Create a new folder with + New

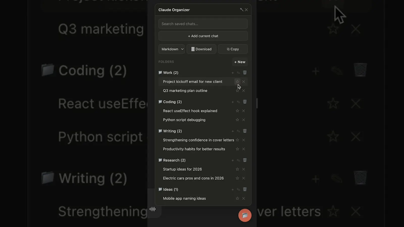coord(240,62)
